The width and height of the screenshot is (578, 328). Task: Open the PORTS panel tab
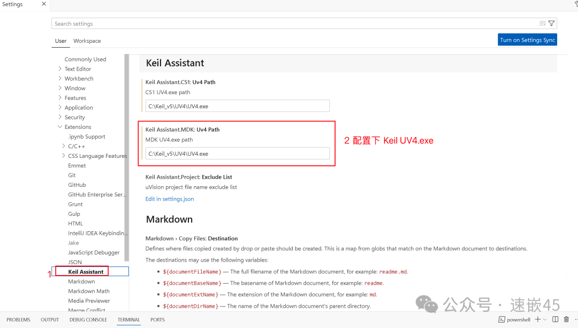tap(157, 320)
